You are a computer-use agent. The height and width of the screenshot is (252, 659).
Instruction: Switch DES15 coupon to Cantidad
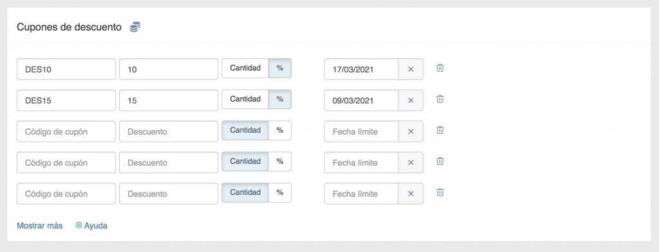click(x=245, y=99)
